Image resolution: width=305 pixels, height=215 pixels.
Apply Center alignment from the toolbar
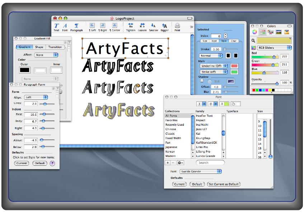click(x=115, y=27)
